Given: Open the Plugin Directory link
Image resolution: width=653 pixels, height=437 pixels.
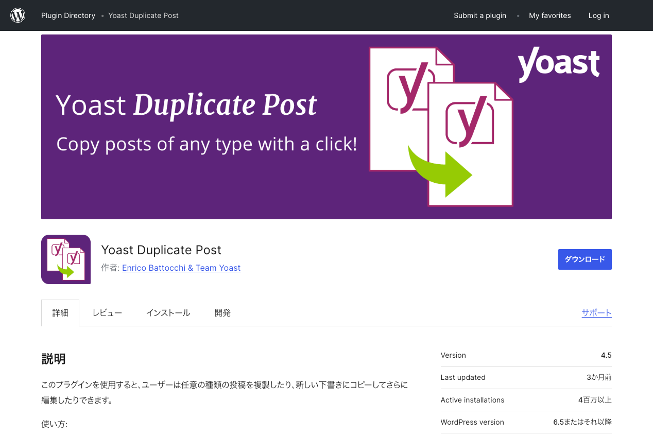Looking at the screenshot, I should click(68, 15).
